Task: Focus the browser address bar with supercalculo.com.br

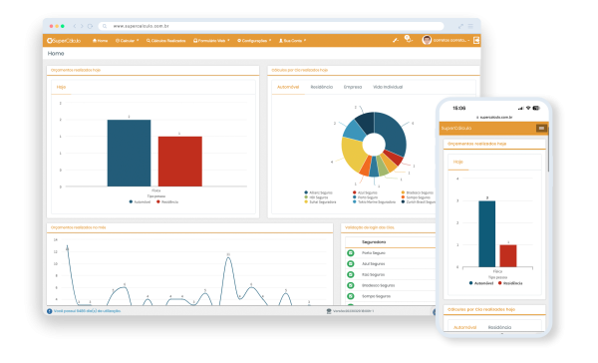Action: point(271,26)
